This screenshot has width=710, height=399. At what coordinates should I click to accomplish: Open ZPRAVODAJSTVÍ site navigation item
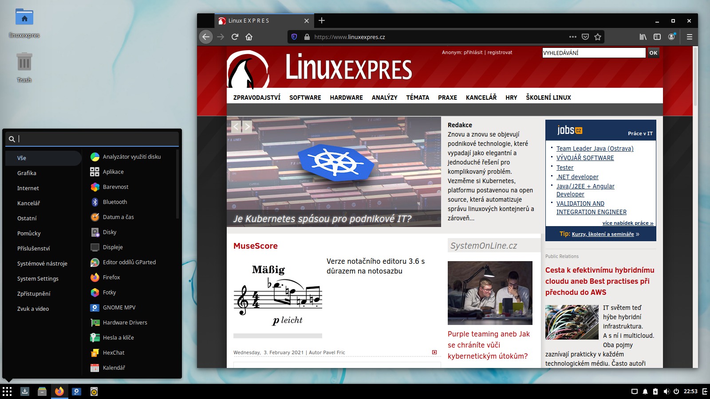[257, 98]
